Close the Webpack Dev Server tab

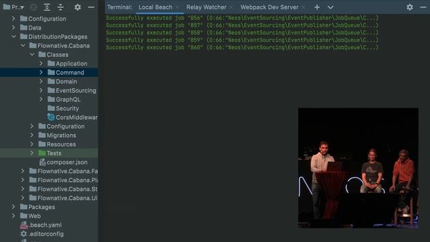tap(303, 7)
